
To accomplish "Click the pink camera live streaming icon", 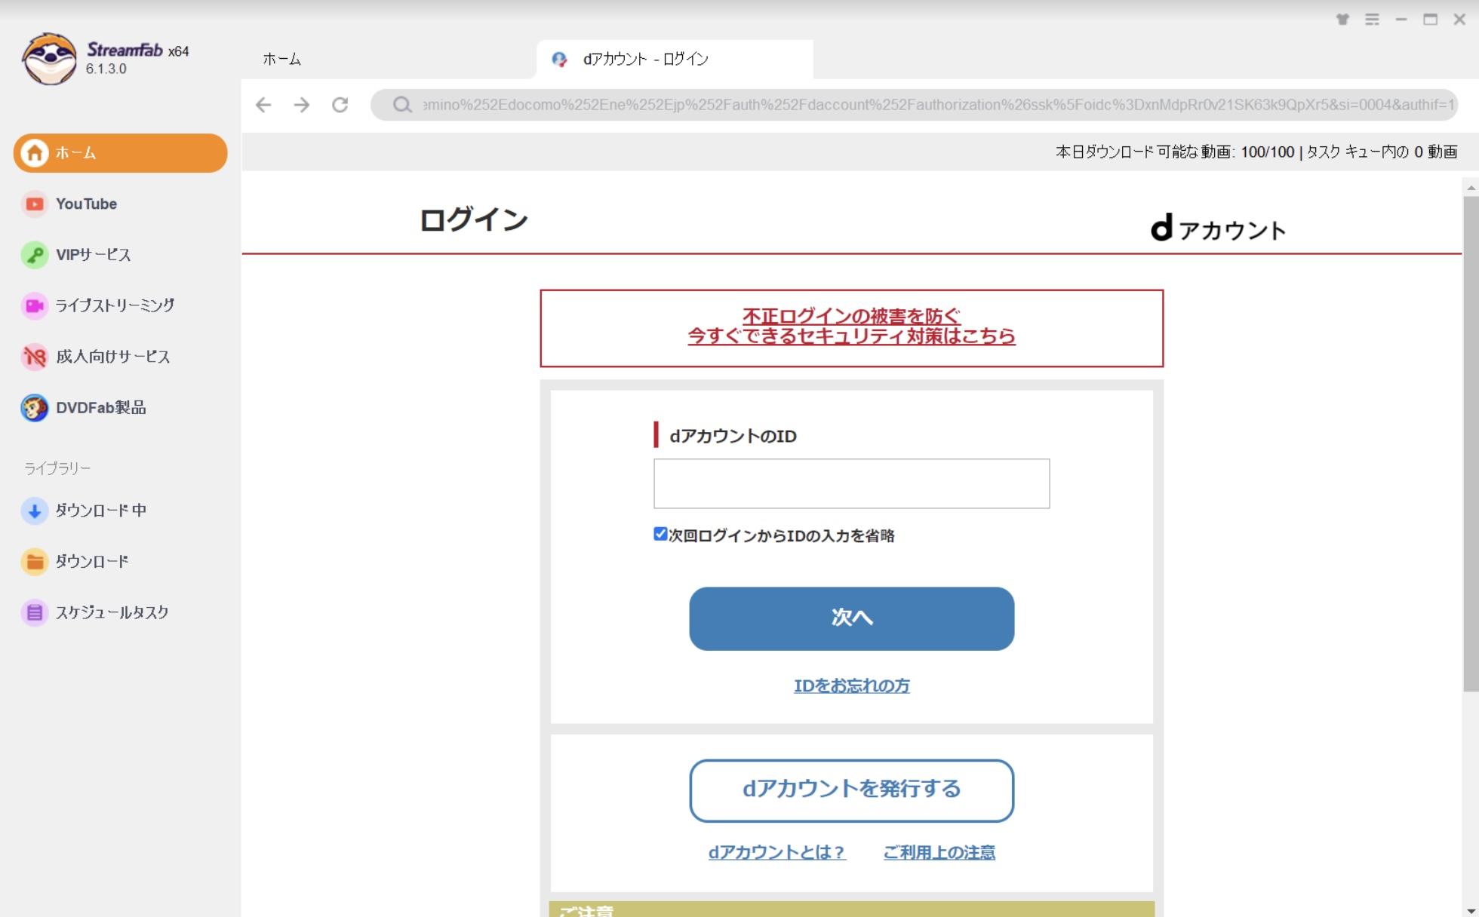I will (x=34, y=305).
